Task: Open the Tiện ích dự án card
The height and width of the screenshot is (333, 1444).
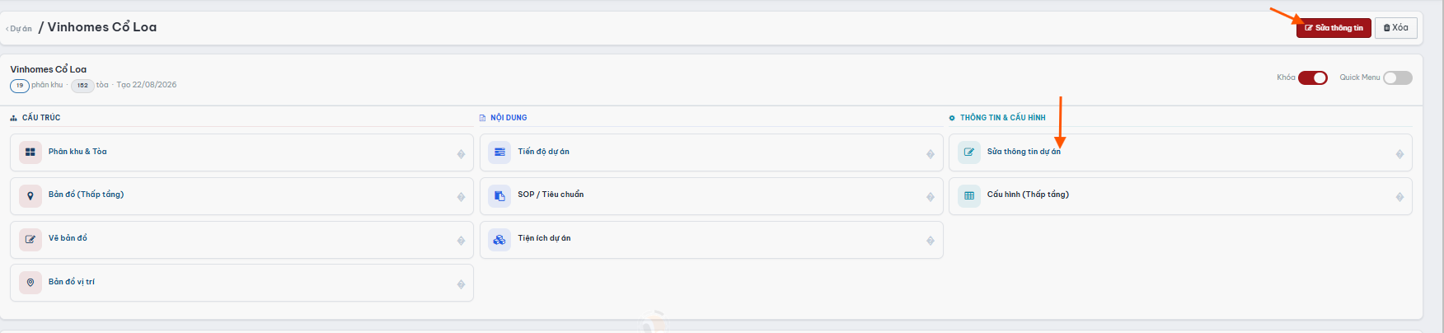Action: [x=711, y=240]
